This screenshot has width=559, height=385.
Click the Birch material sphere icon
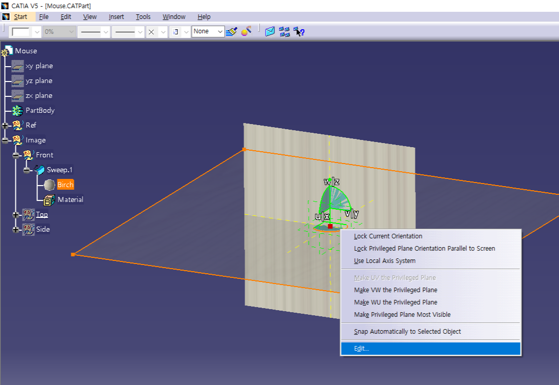[50, 185]
